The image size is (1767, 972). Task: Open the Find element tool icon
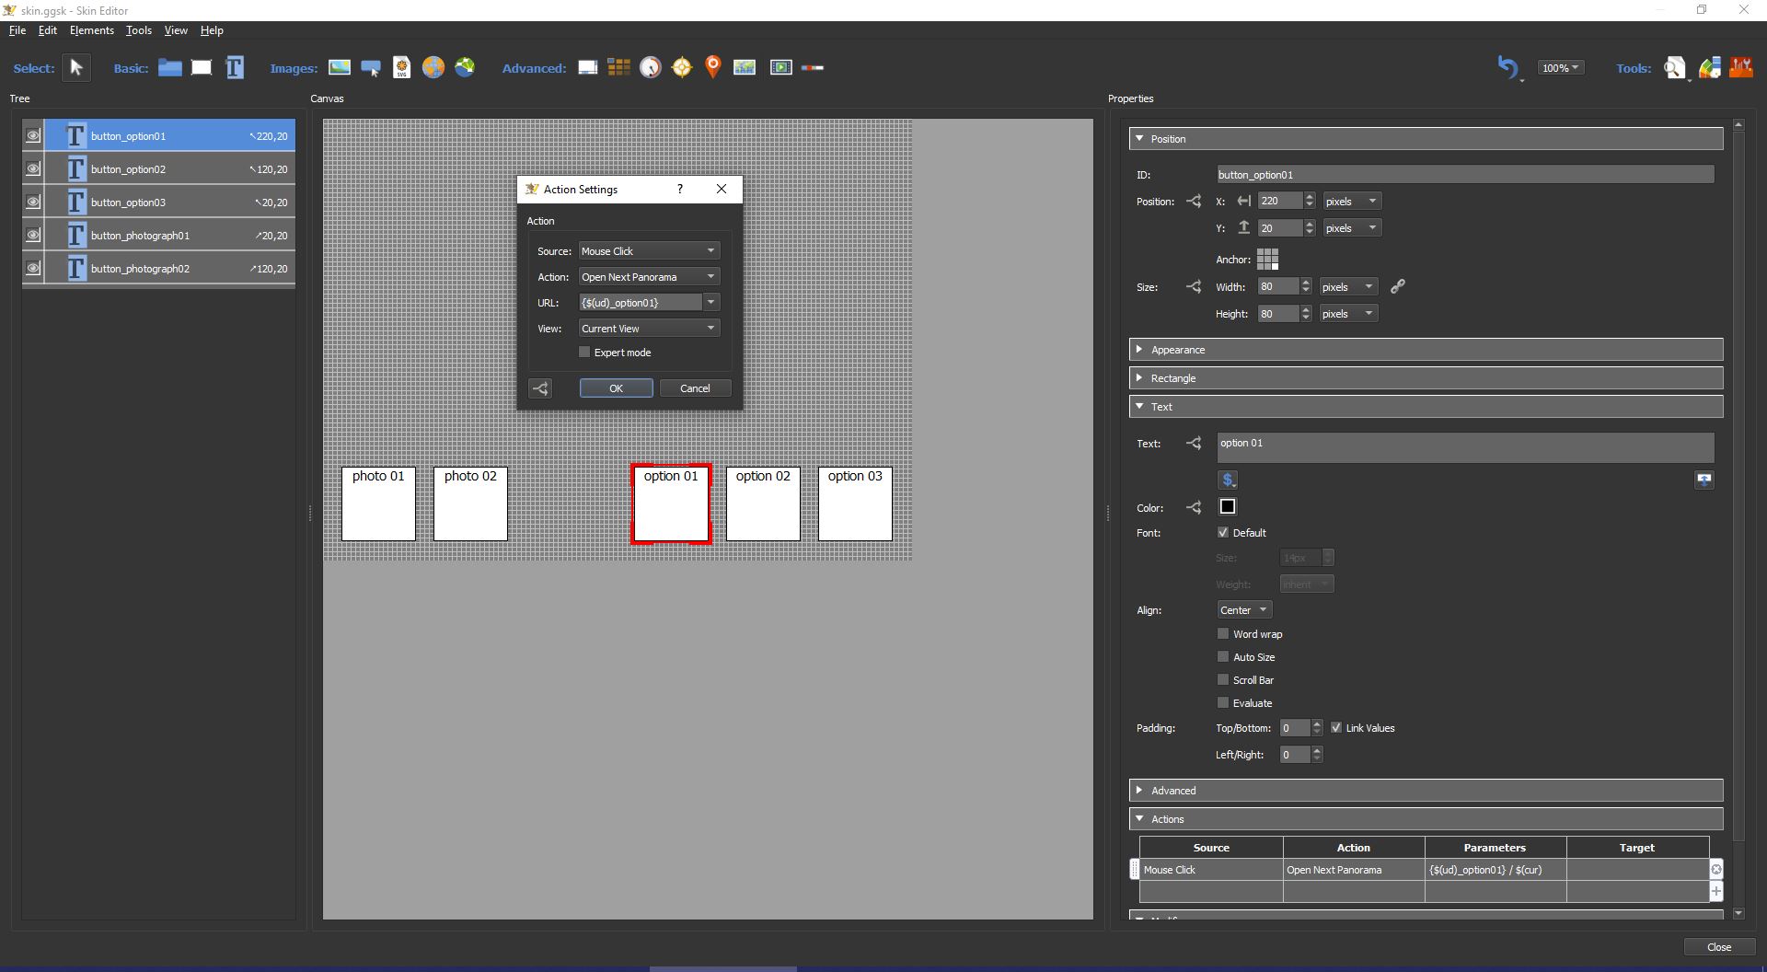point(1675,67)
